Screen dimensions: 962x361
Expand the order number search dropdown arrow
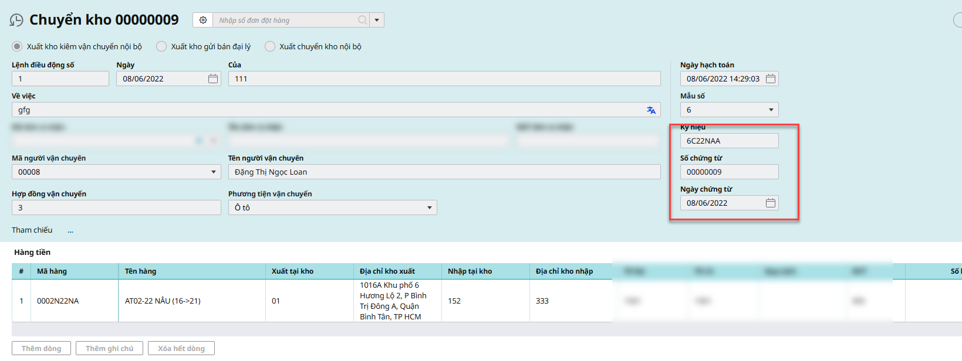point(377,20)
